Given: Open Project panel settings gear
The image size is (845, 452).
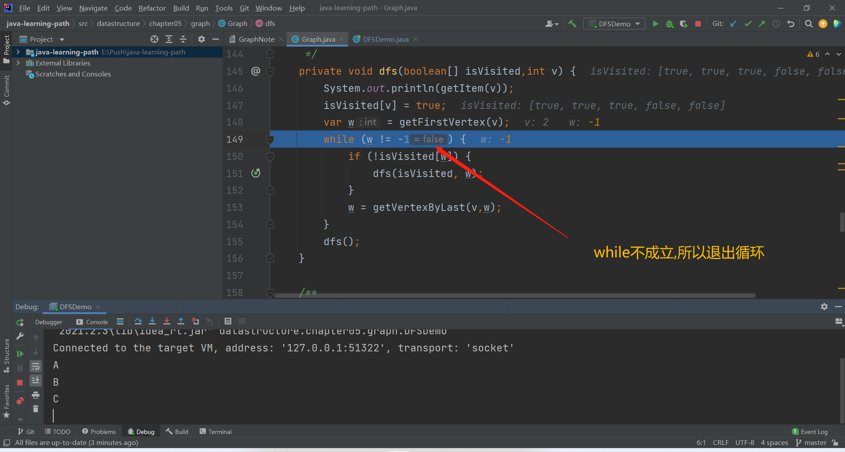Looking at the screenshot, I should click(x=202, y=39).
